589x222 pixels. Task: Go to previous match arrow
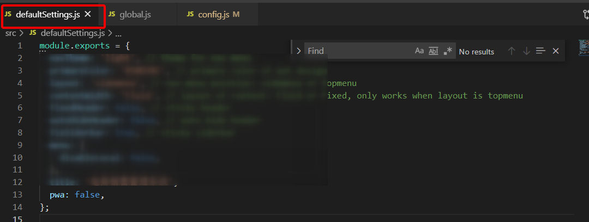coord(512,51)
